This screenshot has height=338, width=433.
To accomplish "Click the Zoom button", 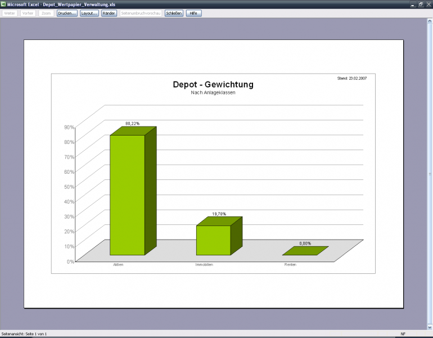I will click(46, 13).
